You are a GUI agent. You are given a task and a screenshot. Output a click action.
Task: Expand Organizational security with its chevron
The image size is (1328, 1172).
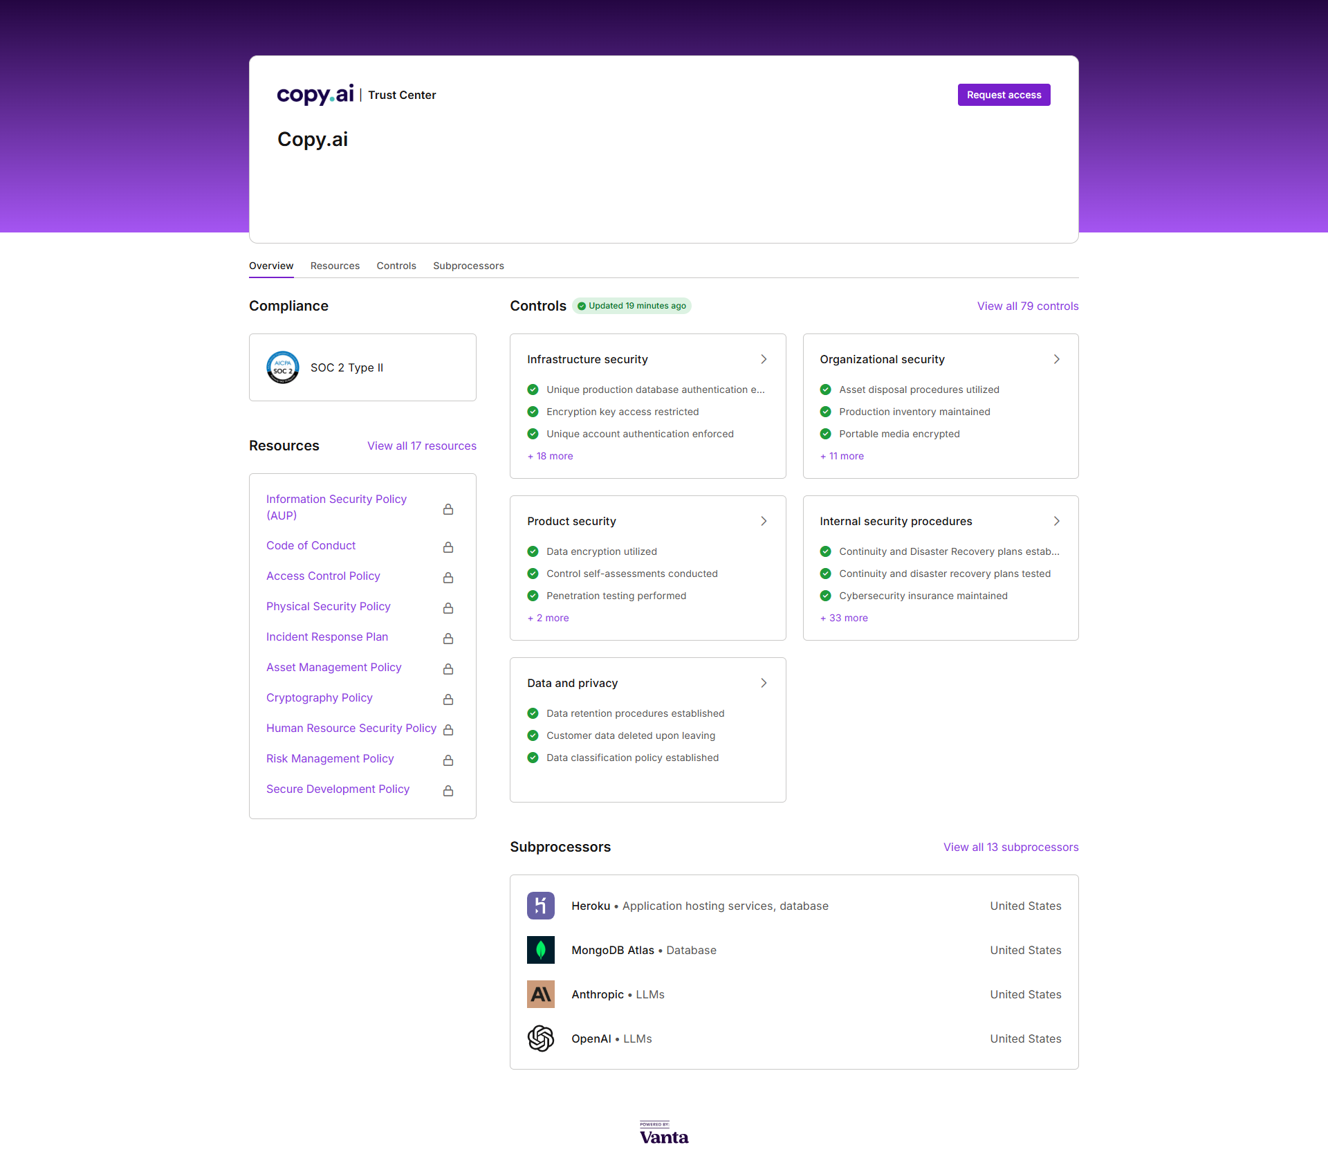[x=1056, y=359]
